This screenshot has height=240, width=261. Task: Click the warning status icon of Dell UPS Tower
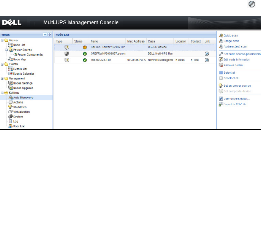[x=85, y=47]
